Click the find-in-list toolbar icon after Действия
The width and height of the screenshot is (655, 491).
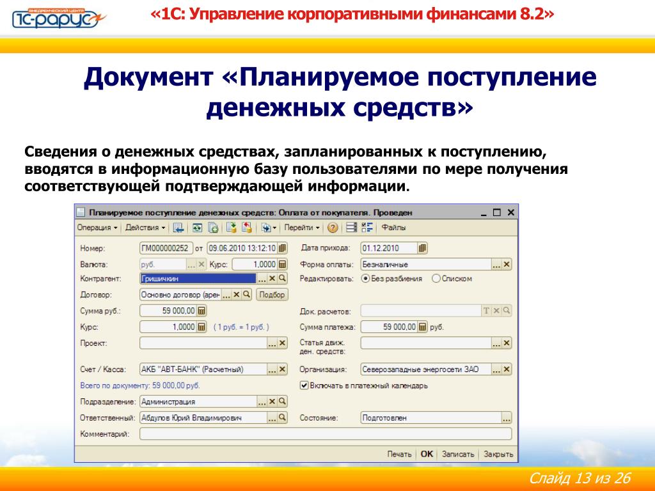tap(178, 228)
